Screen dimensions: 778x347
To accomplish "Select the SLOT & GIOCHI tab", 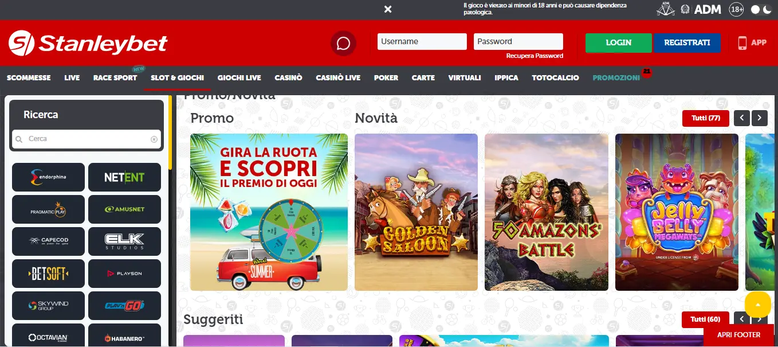I will click(178, 77).
